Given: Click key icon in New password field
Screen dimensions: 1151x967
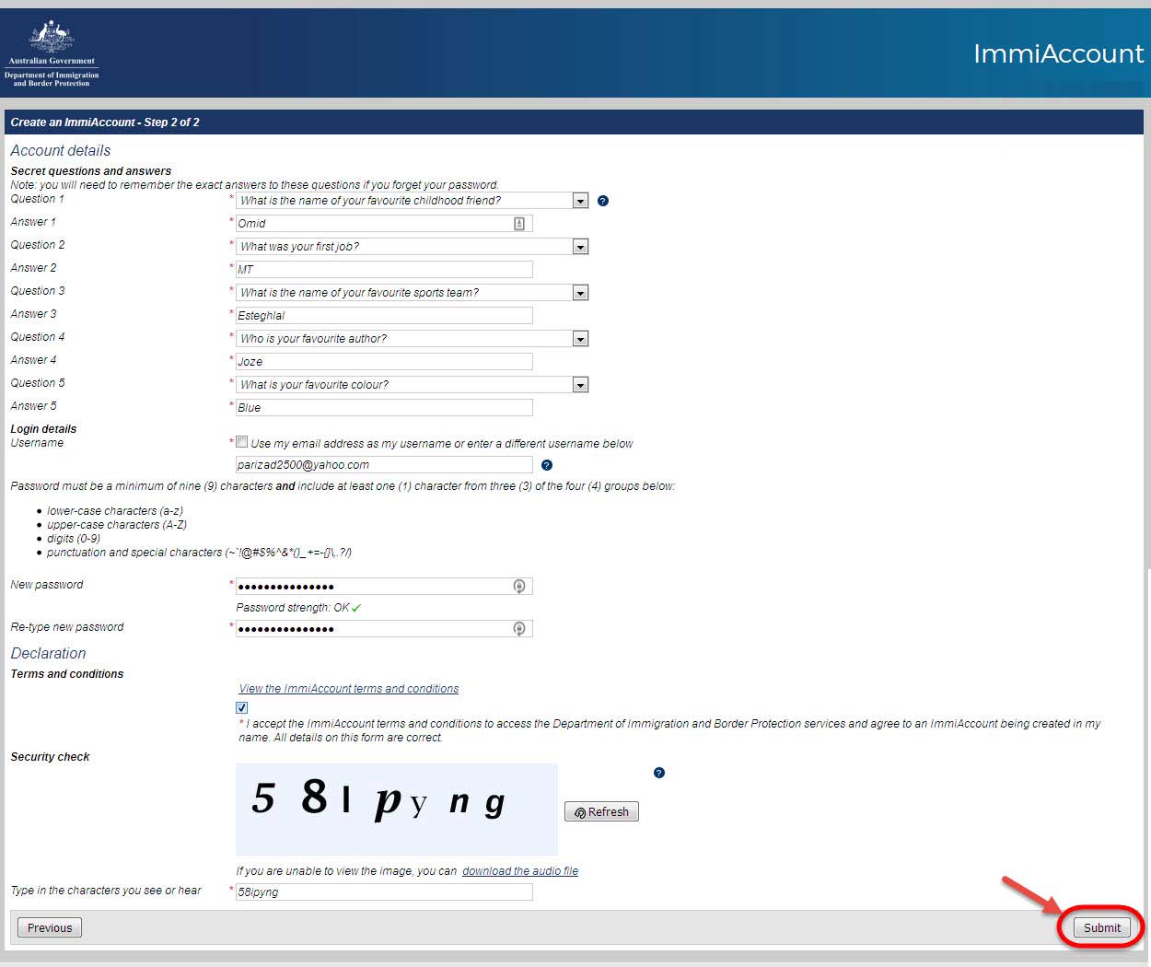Looking at the screenshot, I should [519, 587].
